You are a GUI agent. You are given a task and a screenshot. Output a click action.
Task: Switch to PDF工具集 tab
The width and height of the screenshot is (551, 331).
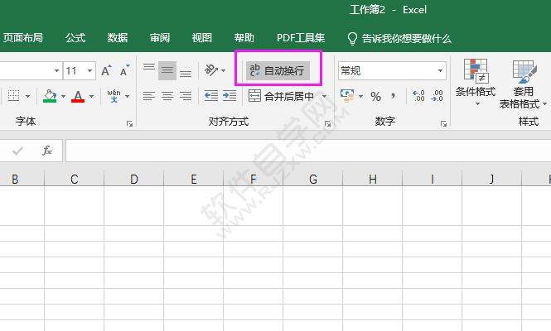301,37
